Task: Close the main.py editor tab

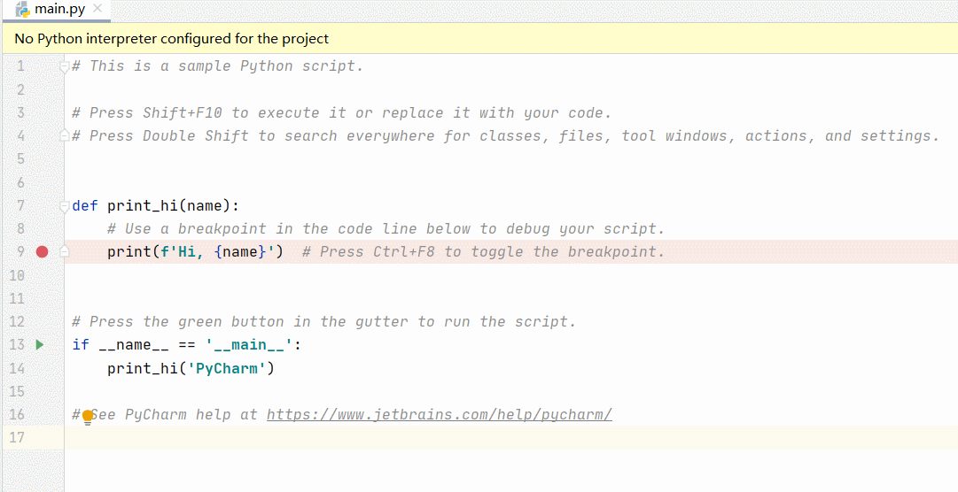Action: point(97,9)
